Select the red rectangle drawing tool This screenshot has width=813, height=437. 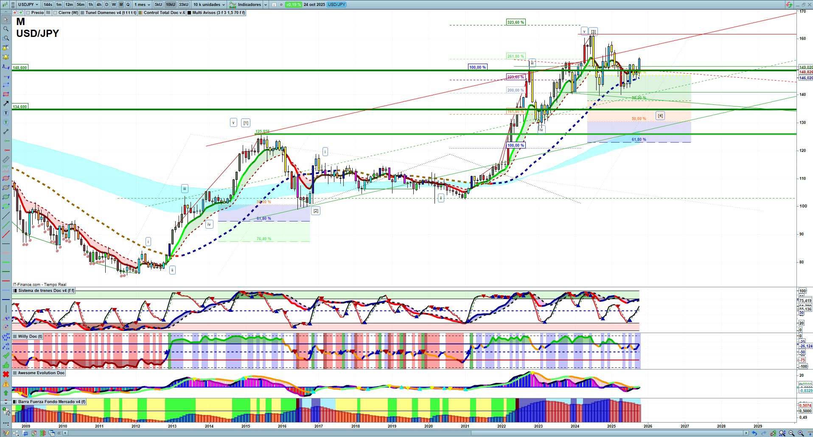pos(6,94)
